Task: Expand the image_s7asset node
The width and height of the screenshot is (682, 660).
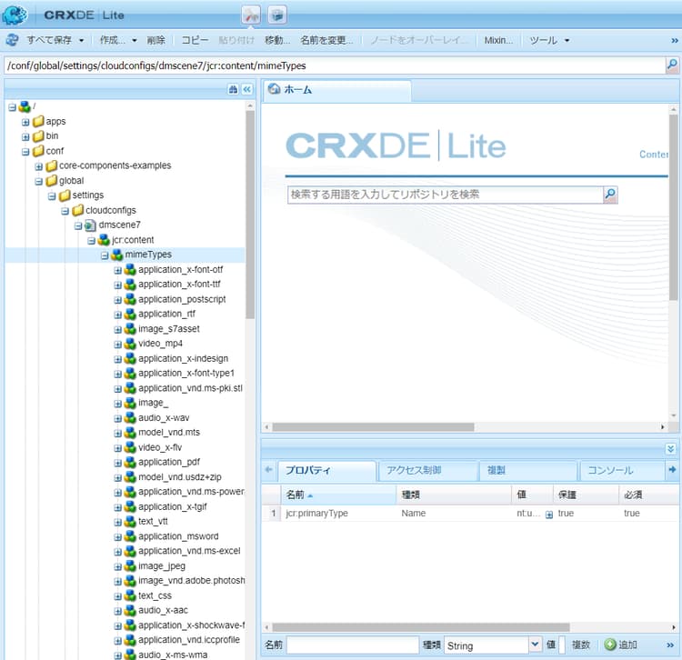Action: 117,330
